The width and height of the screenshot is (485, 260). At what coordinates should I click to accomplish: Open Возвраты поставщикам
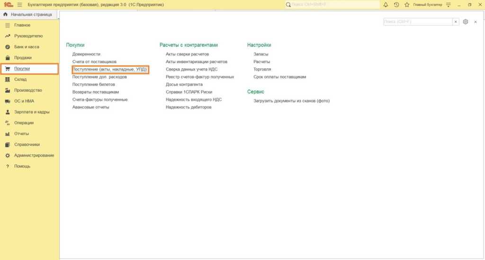(96, 92)
